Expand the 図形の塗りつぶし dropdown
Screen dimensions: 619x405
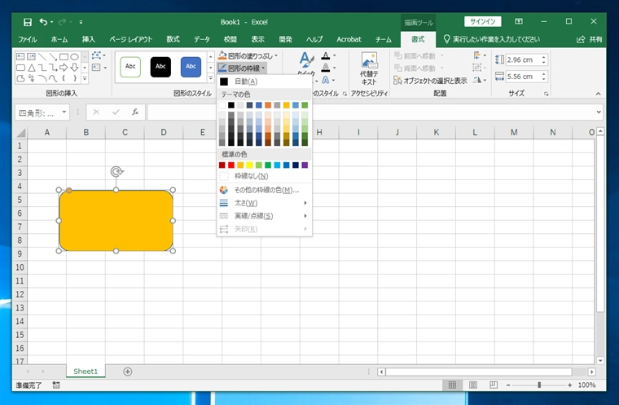[277, 55]
